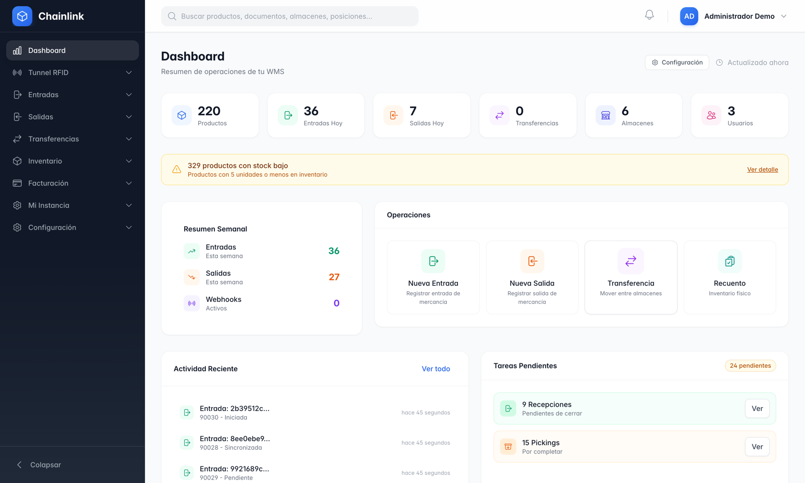The image size is (805, 483).
Task: Click the Administrador Demo name
Action: point(740,16)
